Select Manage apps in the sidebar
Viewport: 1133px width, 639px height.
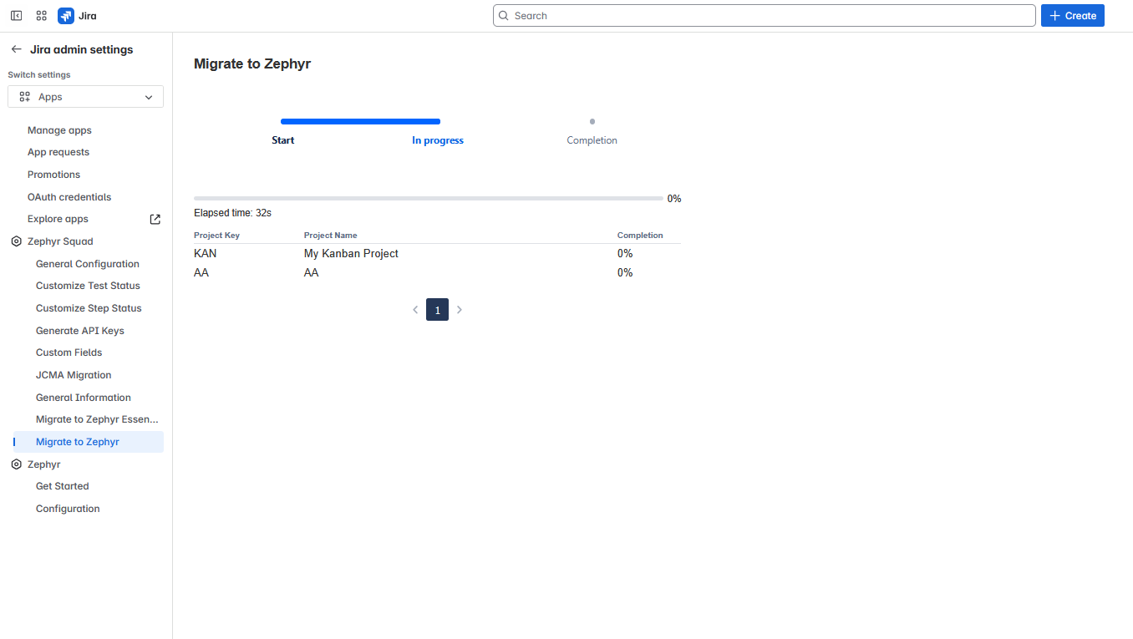[59, 129]
